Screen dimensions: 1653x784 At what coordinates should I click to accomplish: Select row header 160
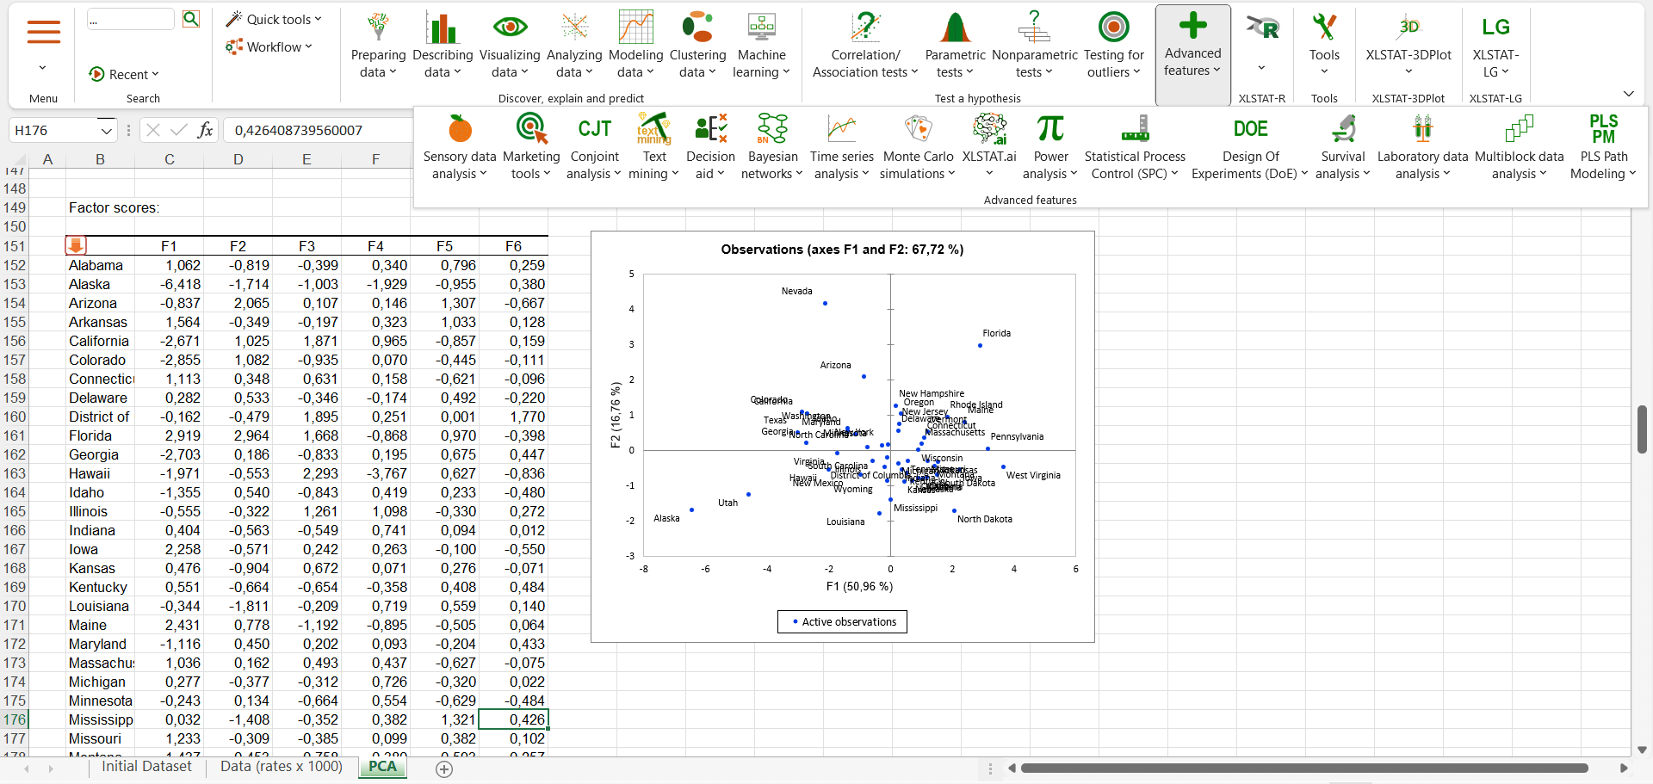(x=15, y=417)
